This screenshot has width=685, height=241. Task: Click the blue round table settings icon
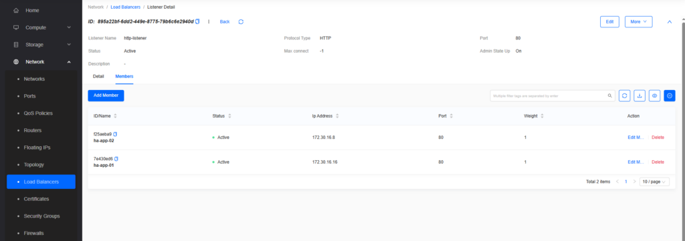[669, 95]
